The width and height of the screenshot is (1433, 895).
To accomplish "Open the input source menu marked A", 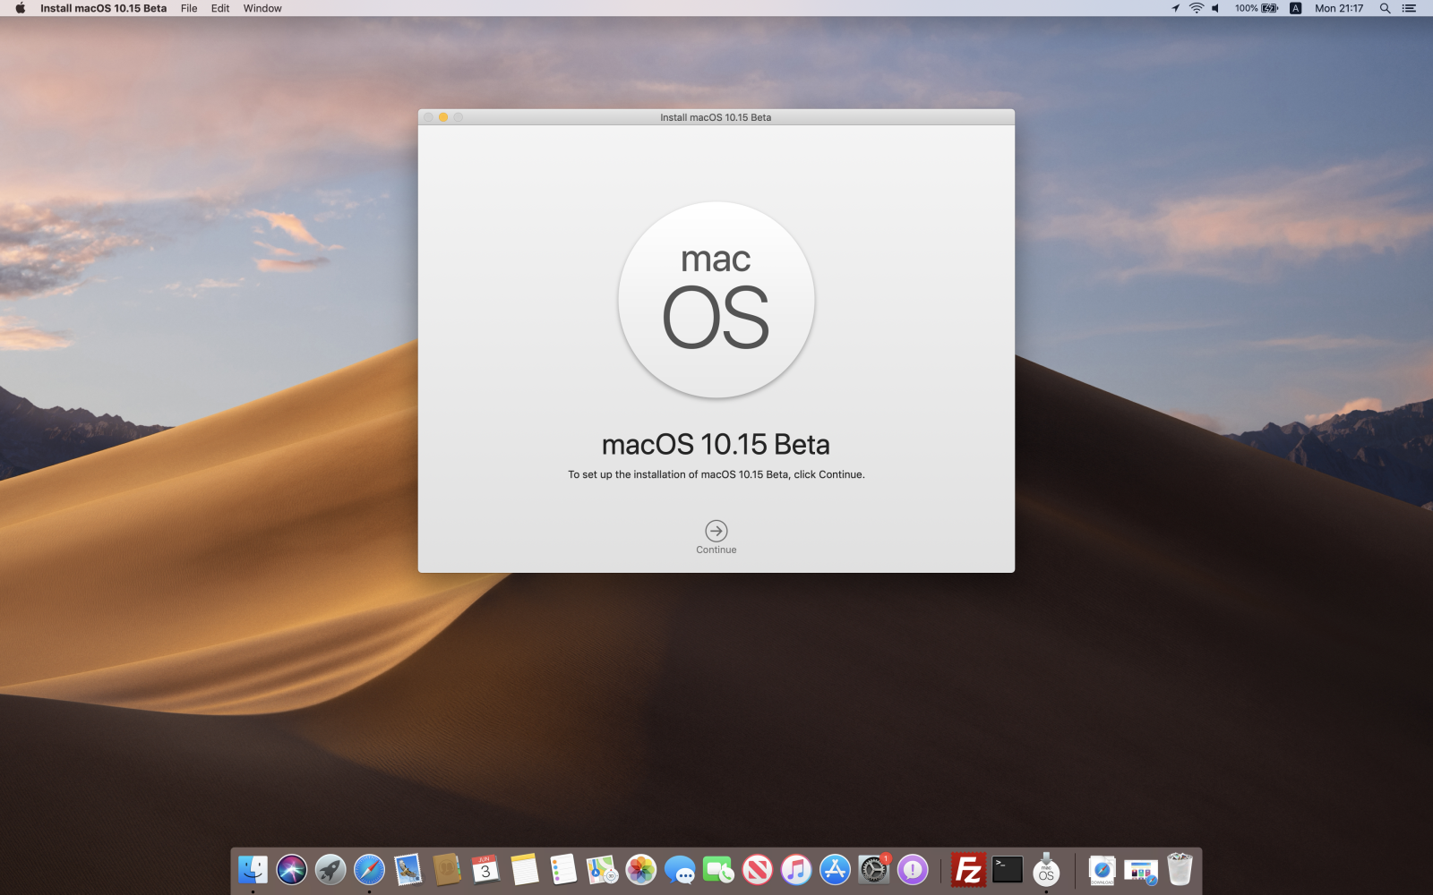I will pyautogui.click(x=1295, y=8).
